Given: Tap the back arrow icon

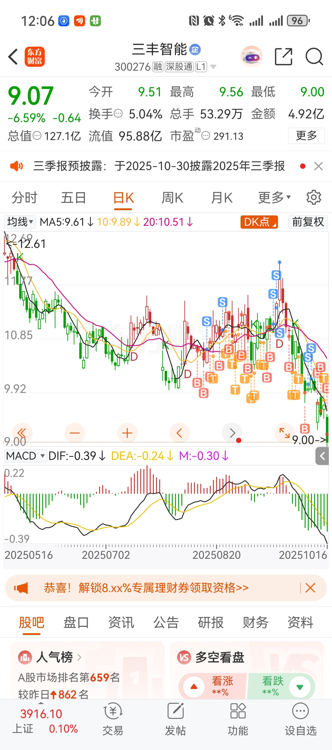Looking at the screenshot, I should (x=13, y=56).
